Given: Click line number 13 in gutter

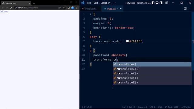Looking at the screenshot, I should click(83, 69).
